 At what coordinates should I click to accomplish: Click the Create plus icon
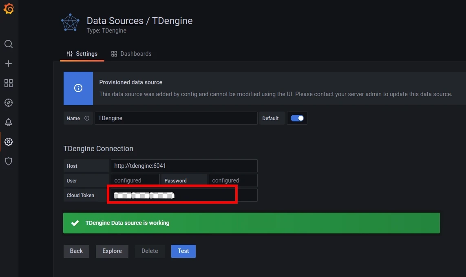point(9,64)
